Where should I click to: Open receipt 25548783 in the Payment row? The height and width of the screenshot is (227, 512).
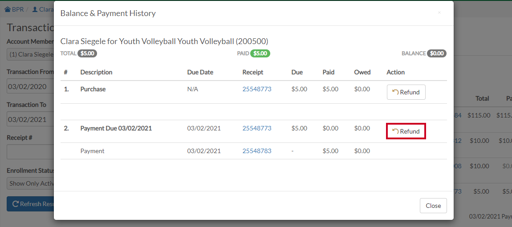point(256,151)
